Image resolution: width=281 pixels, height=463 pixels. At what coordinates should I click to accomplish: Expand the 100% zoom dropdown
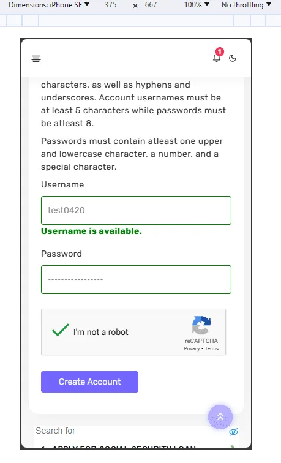(x=197, y=5)
